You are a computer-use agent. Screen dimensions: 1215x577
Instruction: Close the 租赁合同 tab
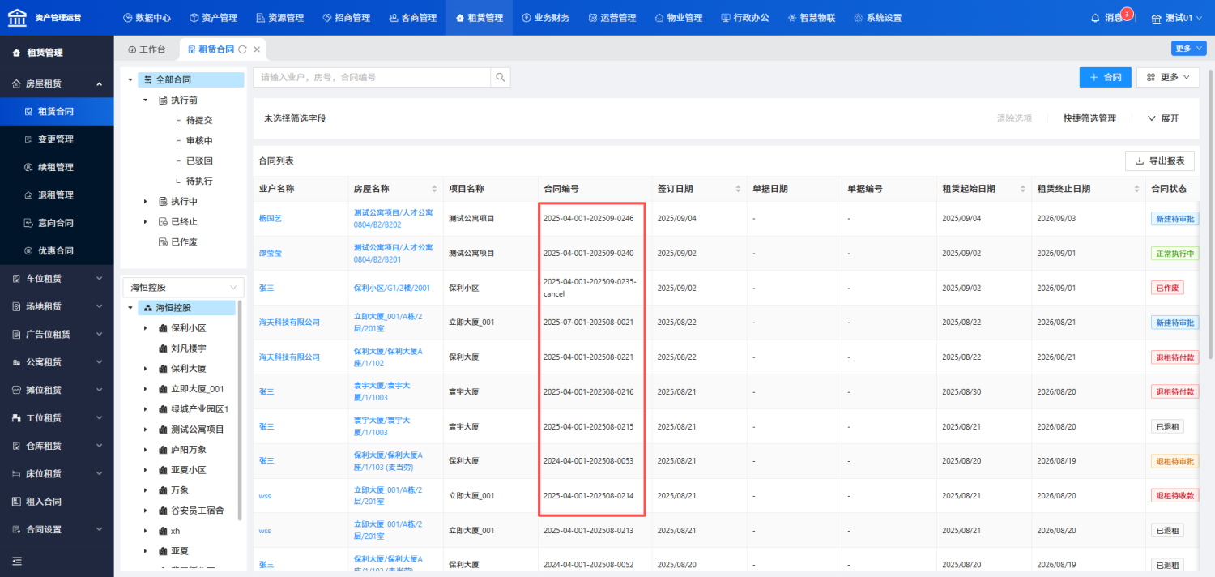pyautogui.click(x=257, y=49)
